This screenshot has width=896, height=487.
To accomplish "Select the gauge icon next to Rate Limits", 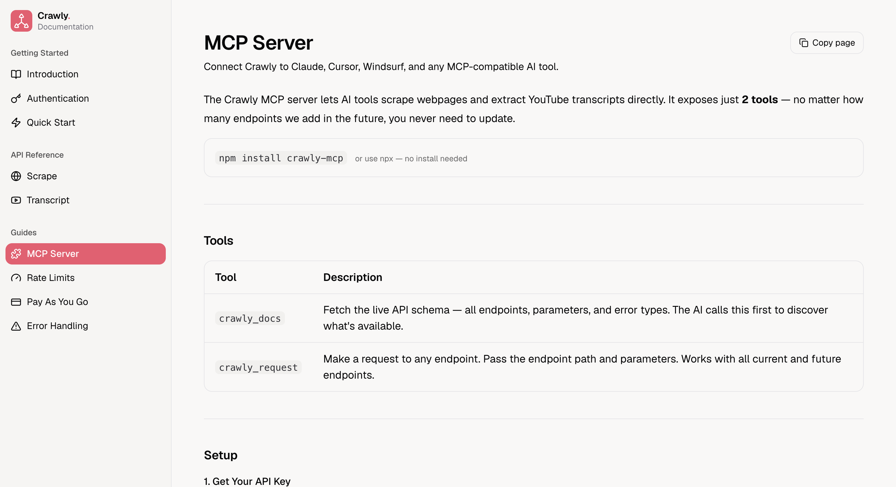I will click(x=16, y=278).
